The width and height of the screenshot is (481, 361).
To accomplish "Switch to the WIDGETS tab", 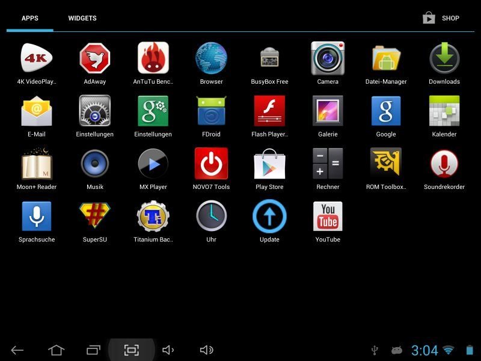I will point(82,18).
